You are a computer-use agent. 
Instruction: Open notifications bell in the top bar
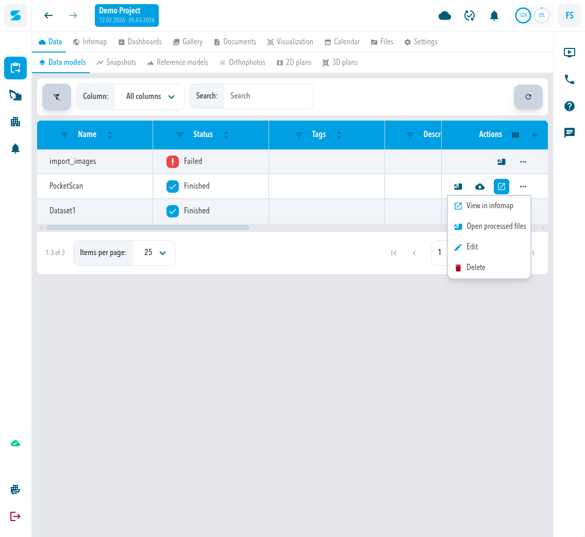[x=494, y=15]
